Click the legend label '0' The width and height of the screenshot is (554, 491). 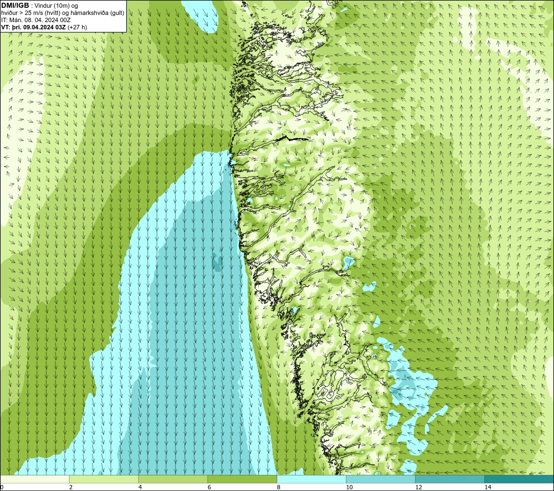click(x=2, y=488)
